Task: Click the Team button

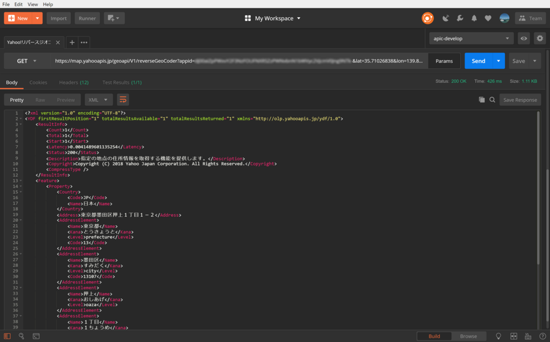Action: click(x=530, y=18)
